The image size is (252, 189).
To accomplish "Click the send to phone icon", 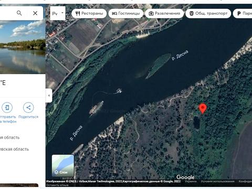I will 7,107.
